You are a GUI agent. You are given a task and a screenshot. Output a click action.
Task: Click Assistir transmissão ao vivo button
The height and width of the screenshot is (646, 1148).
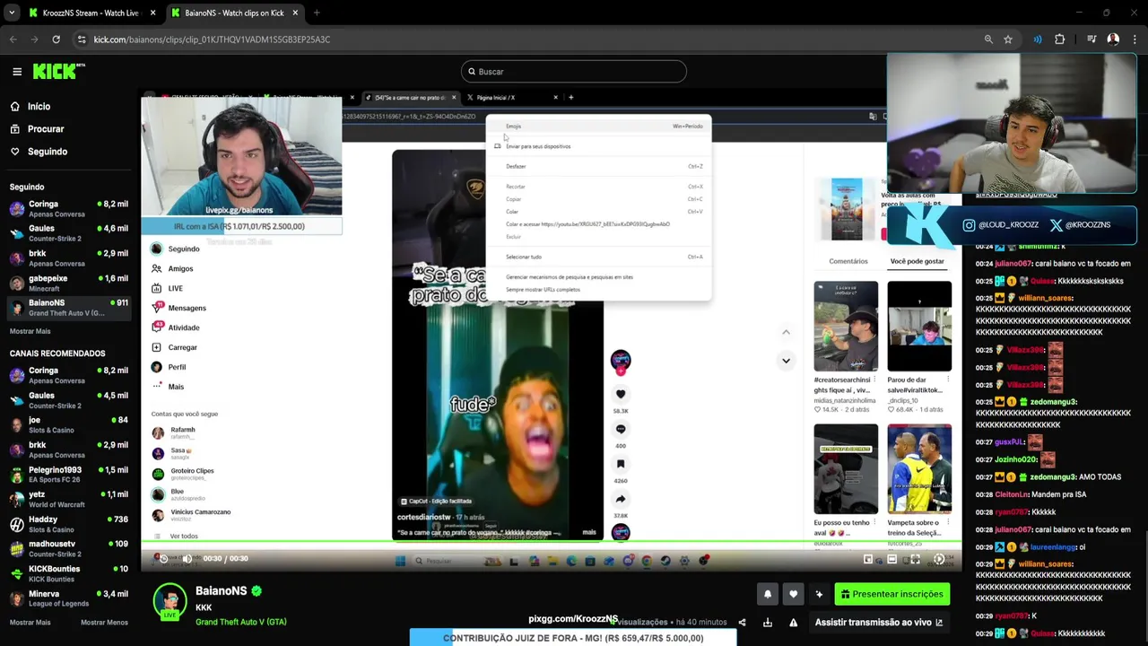click(x=879, y=622)
